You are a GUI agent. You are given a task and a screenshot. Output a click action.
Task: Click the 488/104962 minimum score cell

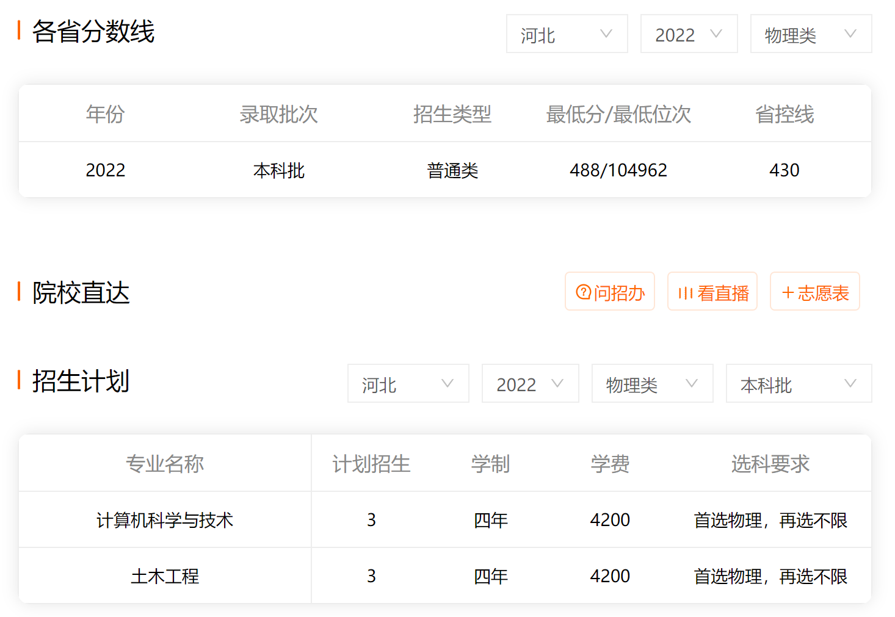[618, 170]
